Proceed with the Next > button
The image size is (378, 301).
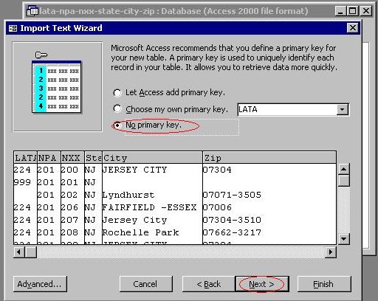point(262,284)
